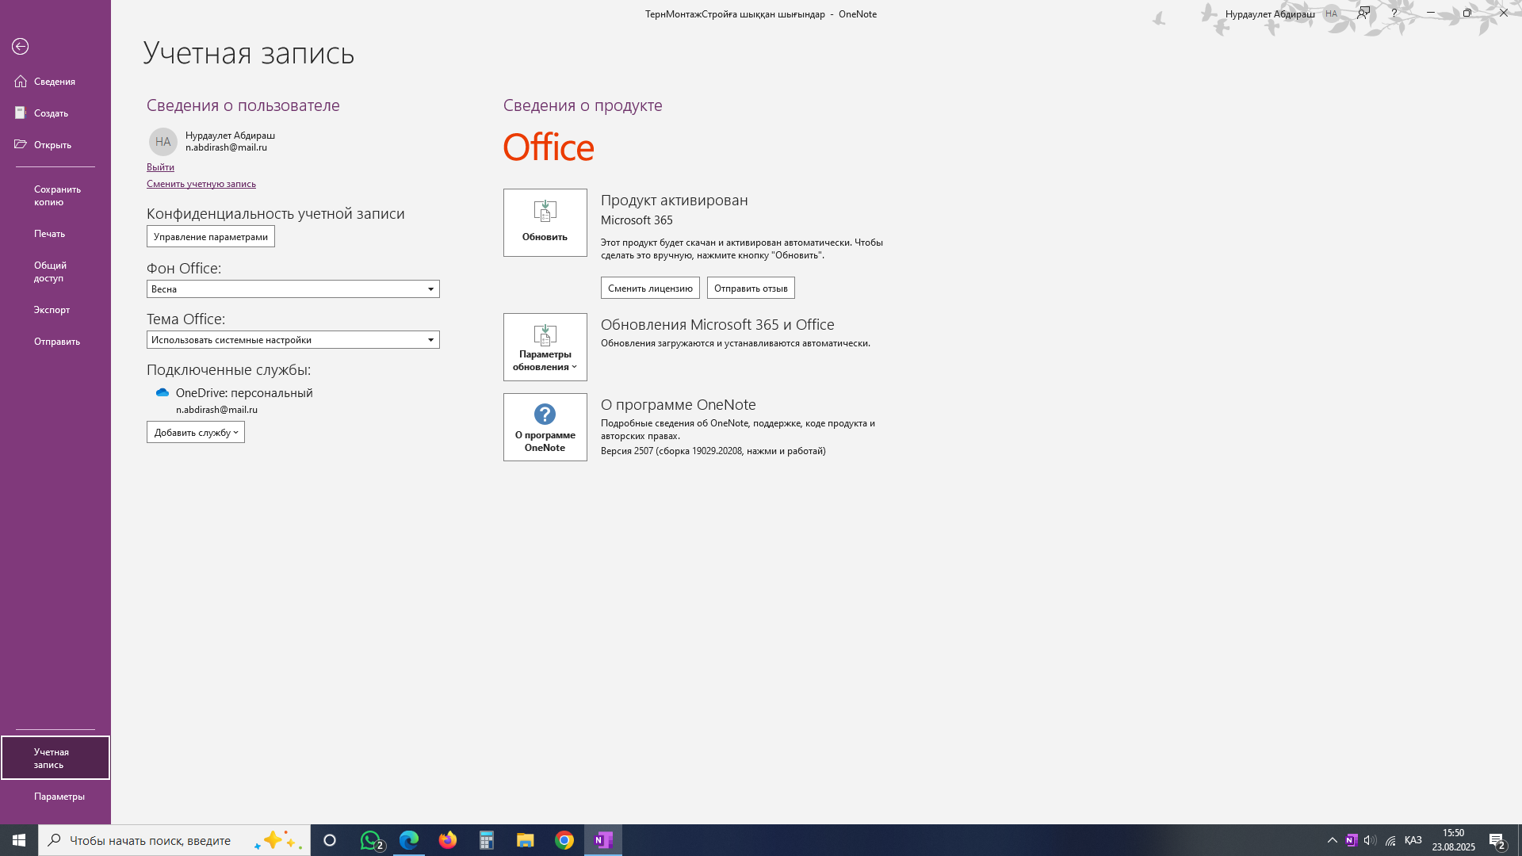Open Параметры at the sidebar bottom
The width and height of the screenshot is (1522, 856).
[x=55, y=797]
